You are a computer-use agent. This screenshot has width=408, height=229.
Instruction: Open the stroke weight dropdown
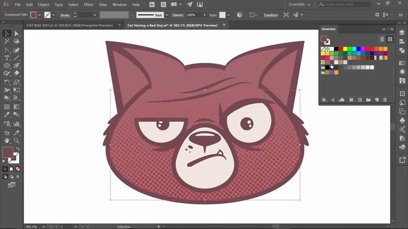click(x=95, y=15)
